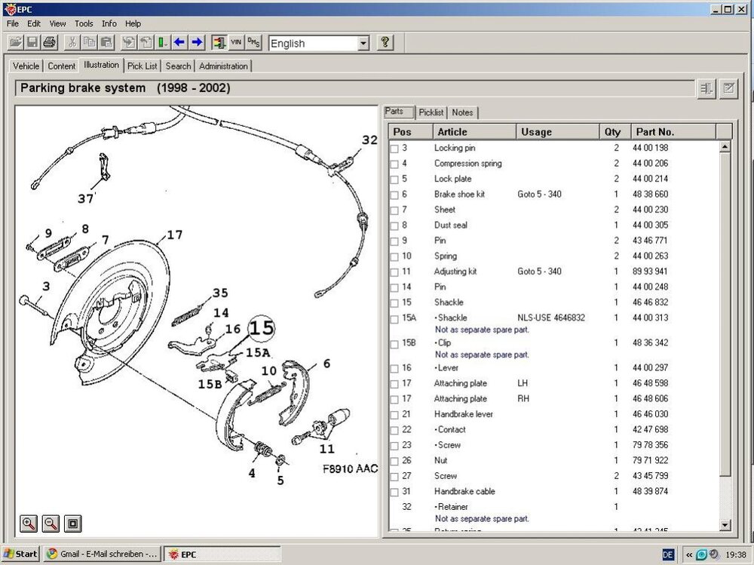Zoom out of the illustration

click(x=51, y=523)
